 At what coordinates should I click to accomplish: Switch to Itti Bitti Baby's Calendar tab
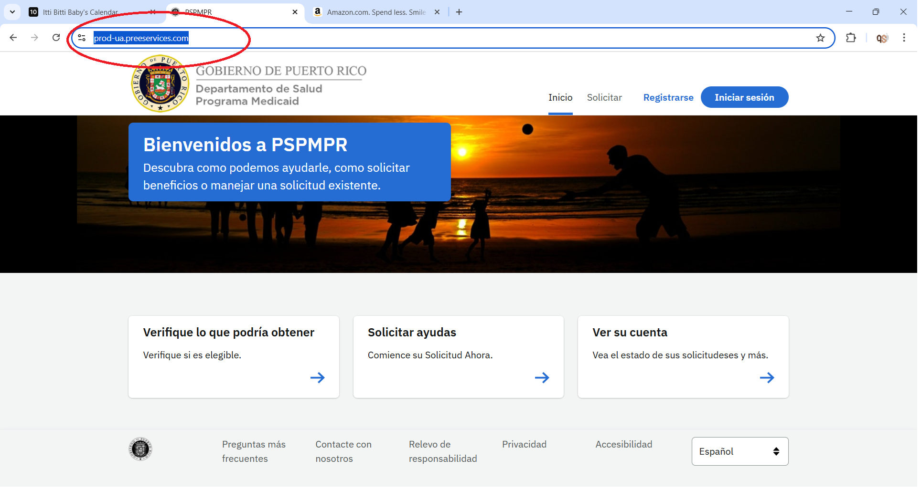coord(91,12)
